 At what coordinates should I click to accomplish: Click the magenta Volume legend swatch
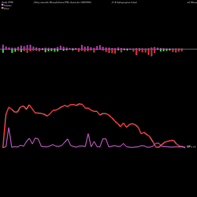pos(2,5)
